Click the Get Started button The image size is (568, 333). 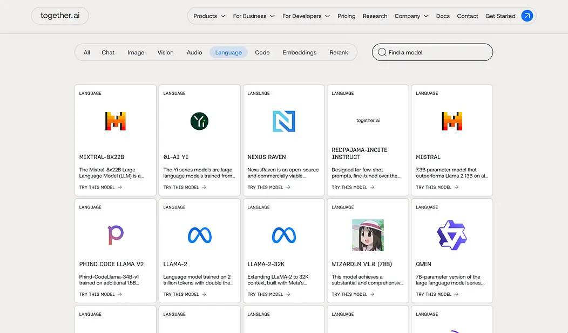coord(501,16)
